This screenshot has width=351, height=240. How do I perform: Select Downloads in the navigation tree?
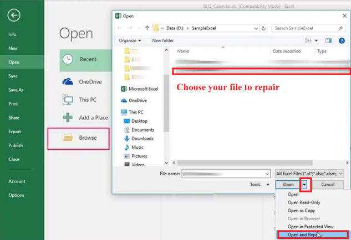click(x=139, y=138)
